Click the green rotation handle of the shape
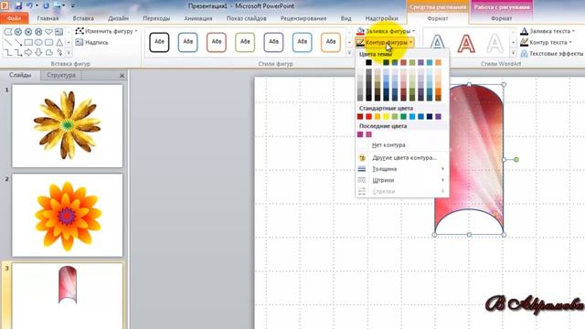Image resolution: width=585 pixels, height=329 pixels. (x=516, y=159)
